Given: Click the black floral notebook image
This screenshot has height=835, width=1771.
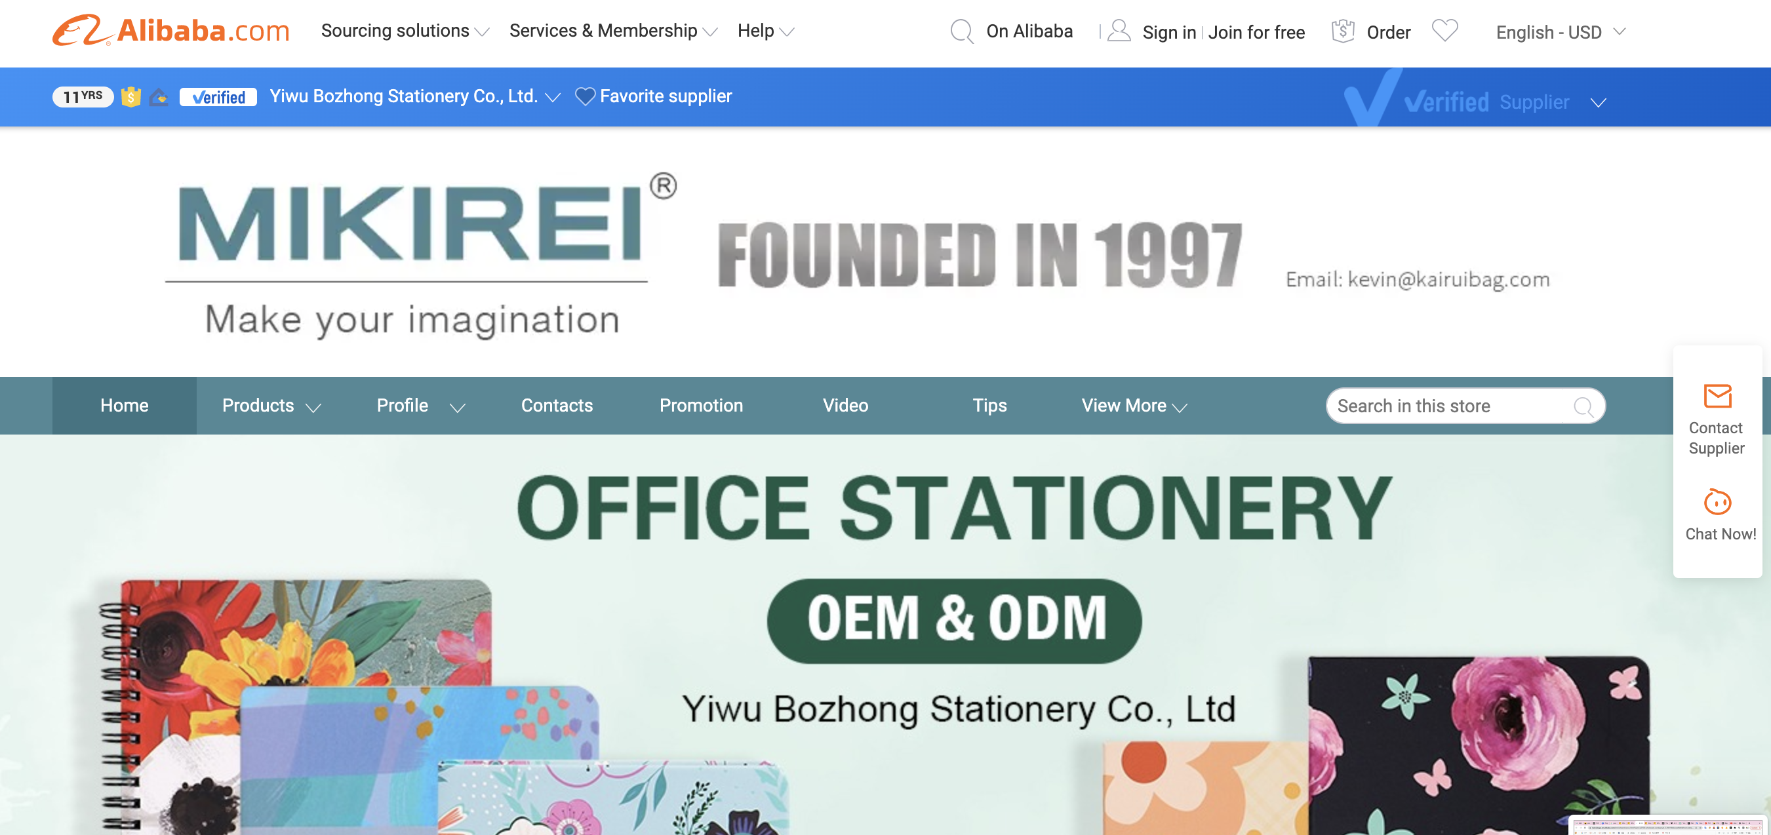Looking at the screenshot, I should pyautogui.click(x=1478, y=745).
